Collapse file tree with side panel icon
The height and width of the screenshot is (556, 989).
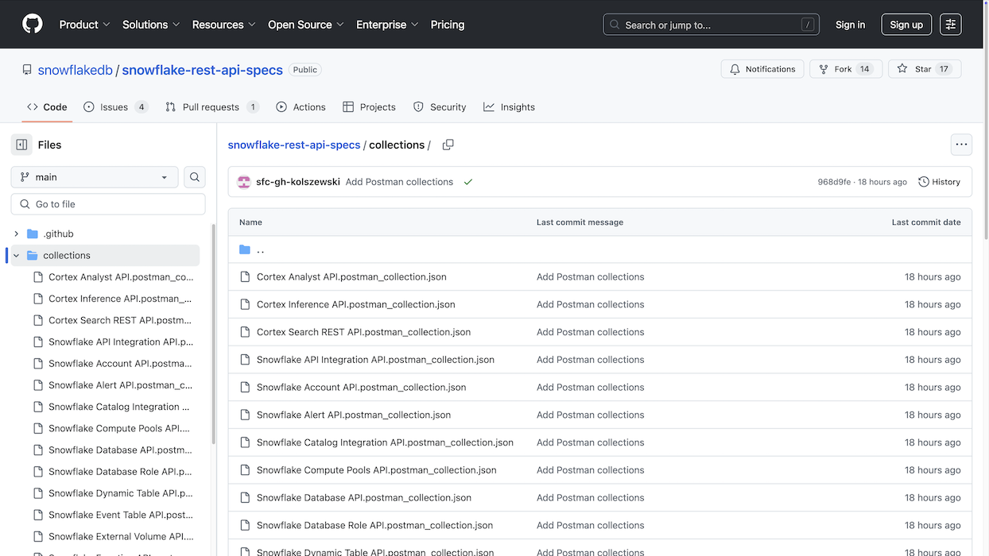click(21, 145)
